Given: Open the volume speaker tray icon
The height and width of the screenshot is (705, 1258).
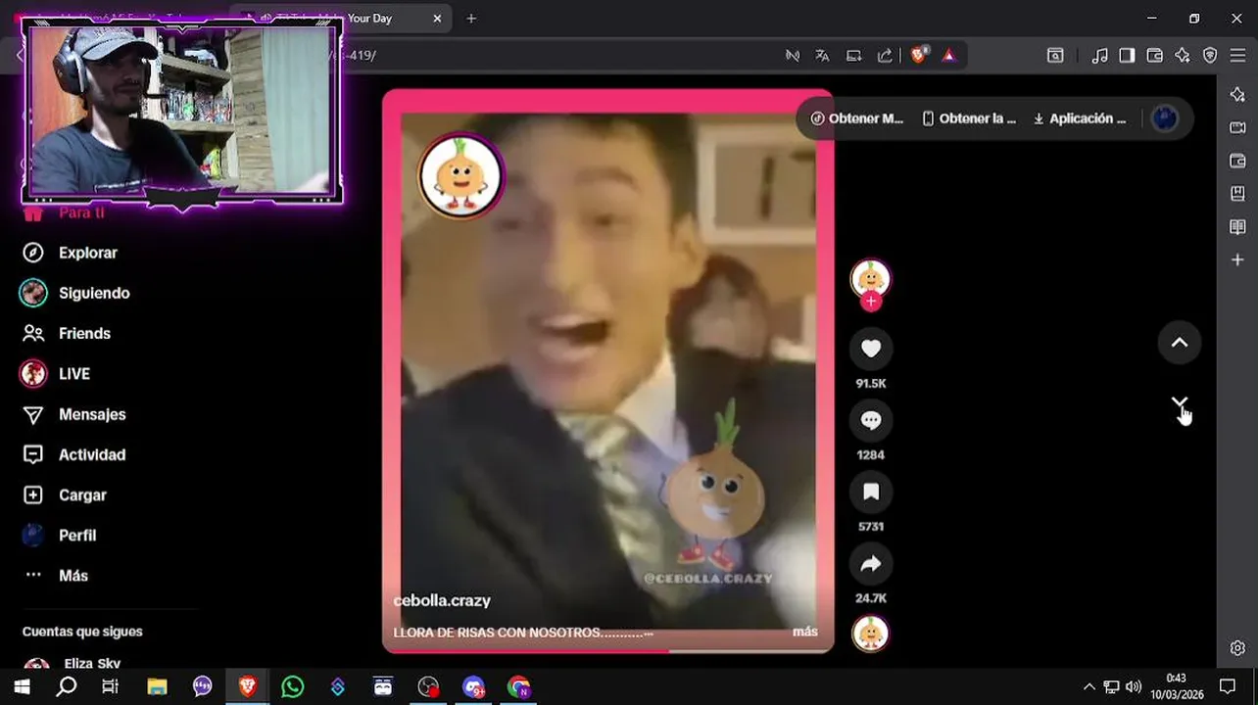Looking at the screenshot, I should [1134, 687].
